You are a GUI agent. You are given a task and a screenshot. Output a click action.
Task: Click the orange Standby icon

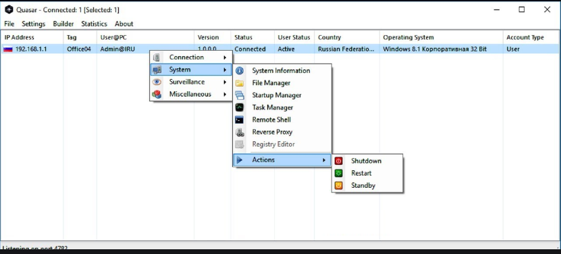pyautogui.click(x=338, y=186)
